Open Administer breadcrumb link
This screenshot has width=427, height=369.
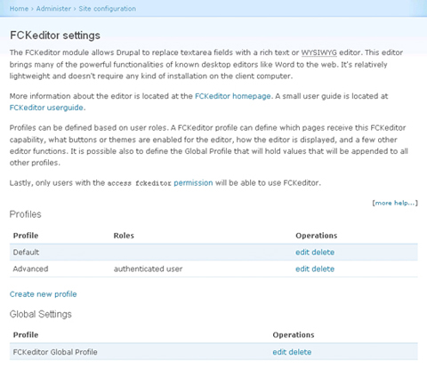[53, 9]
